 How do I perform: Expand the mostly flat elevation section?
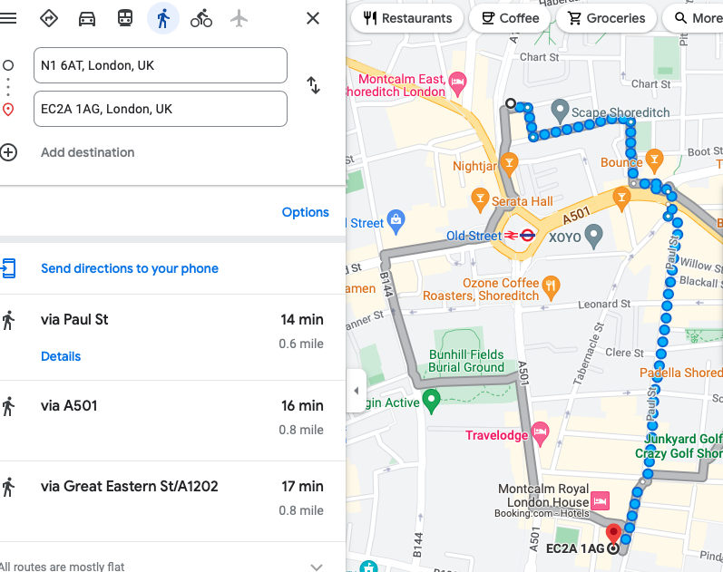point(317,567)
